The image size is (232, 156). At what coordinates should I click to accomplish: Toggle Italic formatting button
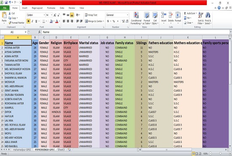tap(32, 22)
